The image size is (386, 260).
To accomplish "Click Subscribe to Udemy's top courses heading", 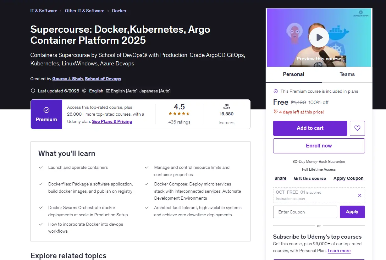I will [317, 237].
